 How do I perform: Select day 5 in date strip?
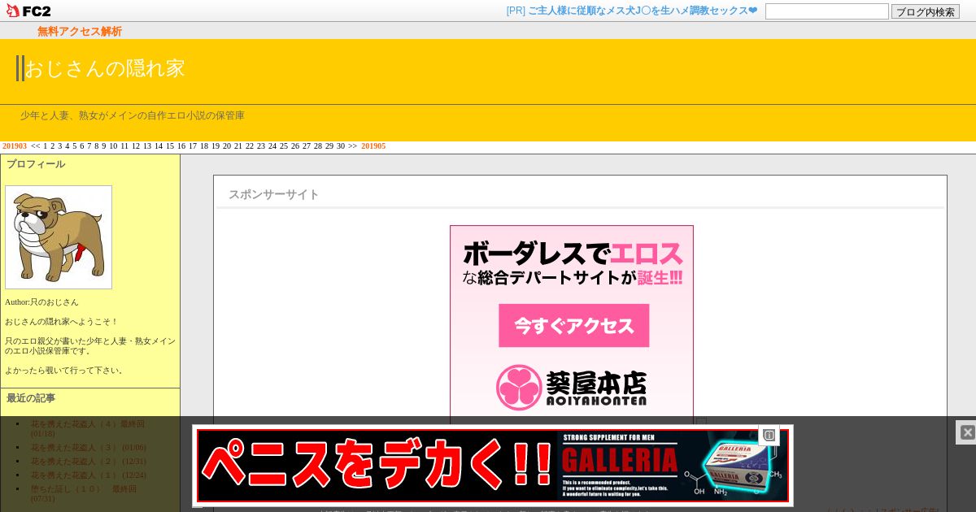[x=75, y=146]
